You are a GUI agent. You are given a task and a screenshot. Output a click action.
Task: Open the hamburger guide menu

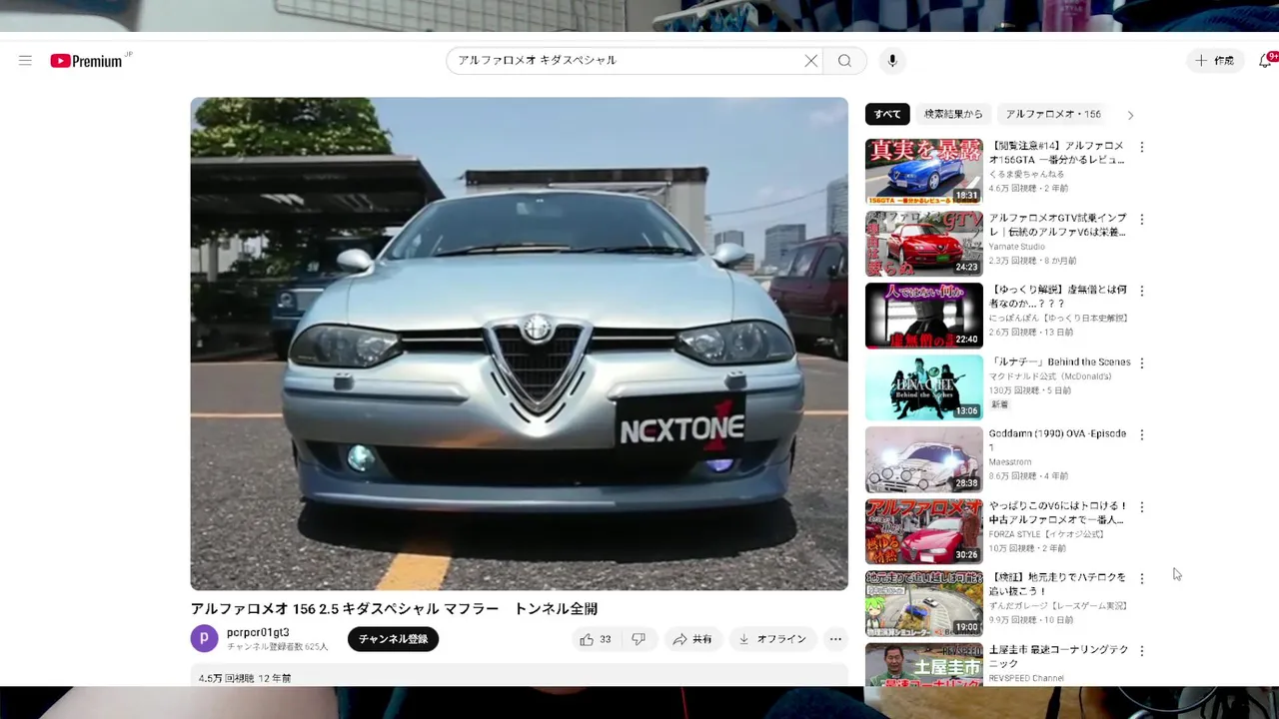click(x=25, y=61)
